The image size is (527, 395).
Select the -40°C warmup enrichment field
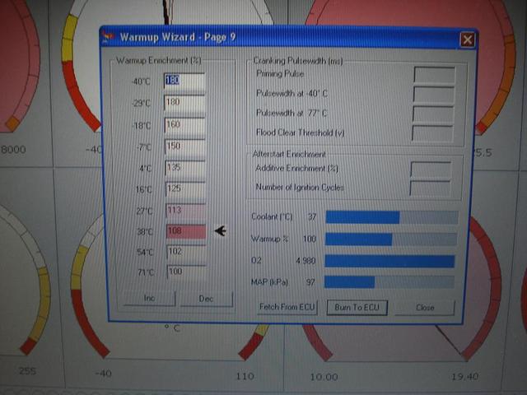point(184,81)
